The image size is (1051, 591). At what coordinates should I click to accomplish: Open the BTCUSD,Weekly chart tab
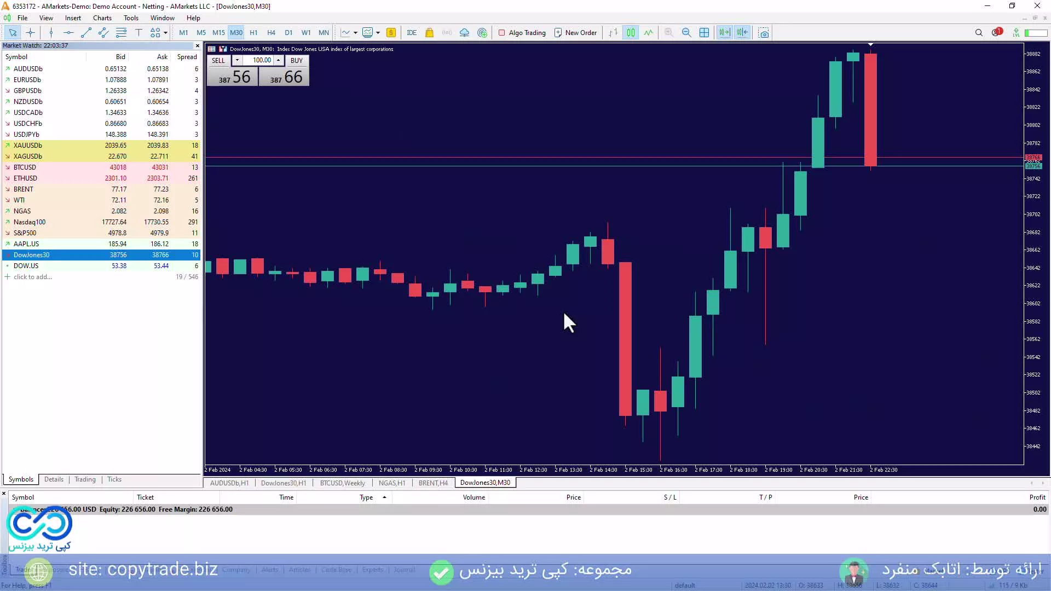[342, 483]
